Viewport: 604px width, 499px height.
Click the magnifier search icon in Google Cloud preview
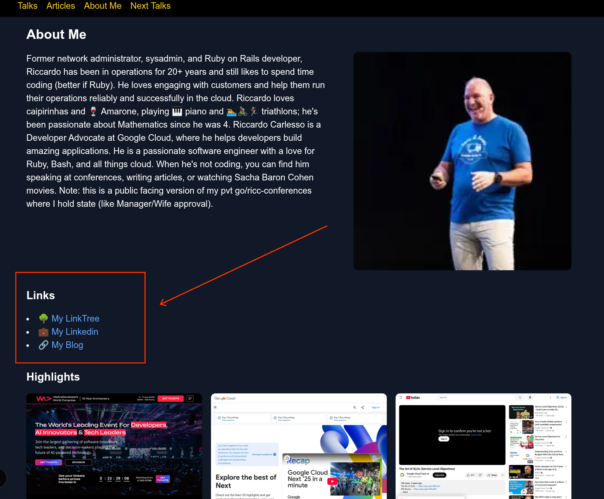pyautogui.click(x=355, y=407)
